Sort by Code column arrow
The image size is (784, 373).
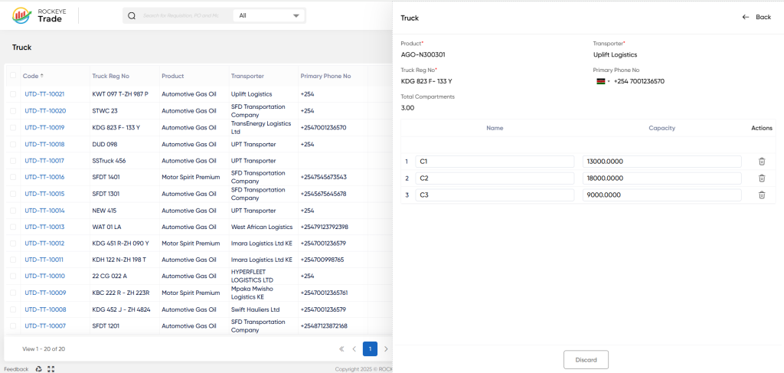(x=42, y=76)
